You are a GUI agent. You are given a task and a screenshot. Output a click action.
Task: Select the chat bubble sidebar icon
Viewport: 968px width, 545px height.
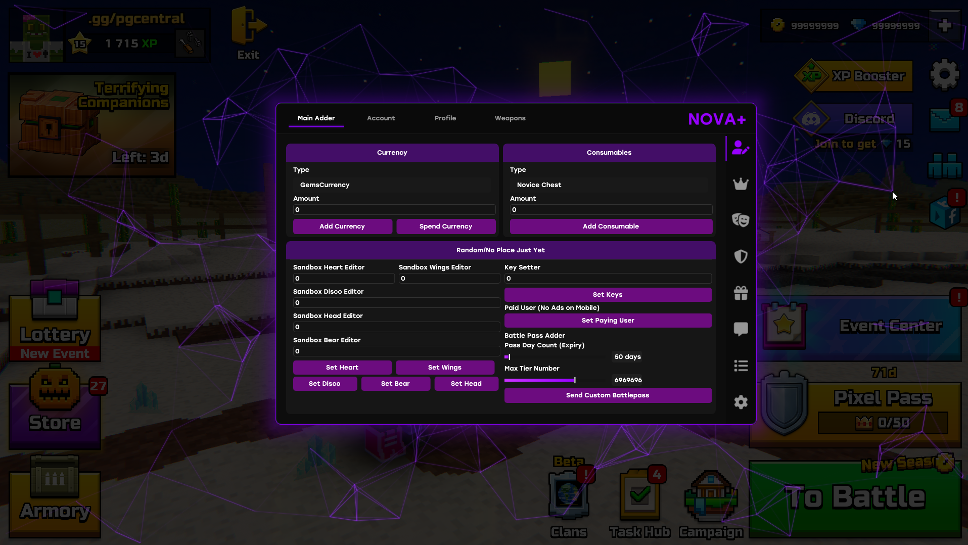(x=740, y=329)
